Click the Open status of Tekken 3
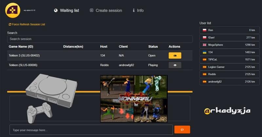 pos(152,55)
